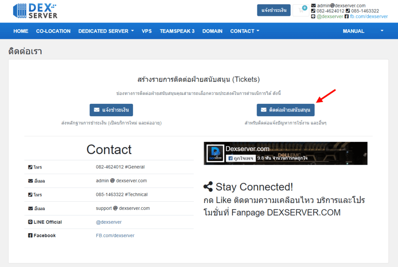Click LINE icon beside @dexserver in header
Viewport: 398px width, 267px height.
[313, 16]
